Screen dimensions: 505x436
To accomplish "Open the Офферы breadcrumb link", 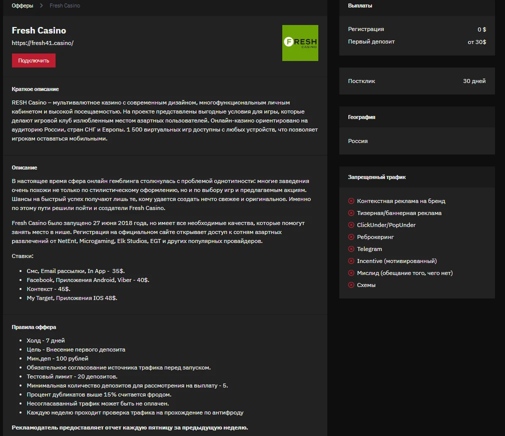I will [22, 5].
